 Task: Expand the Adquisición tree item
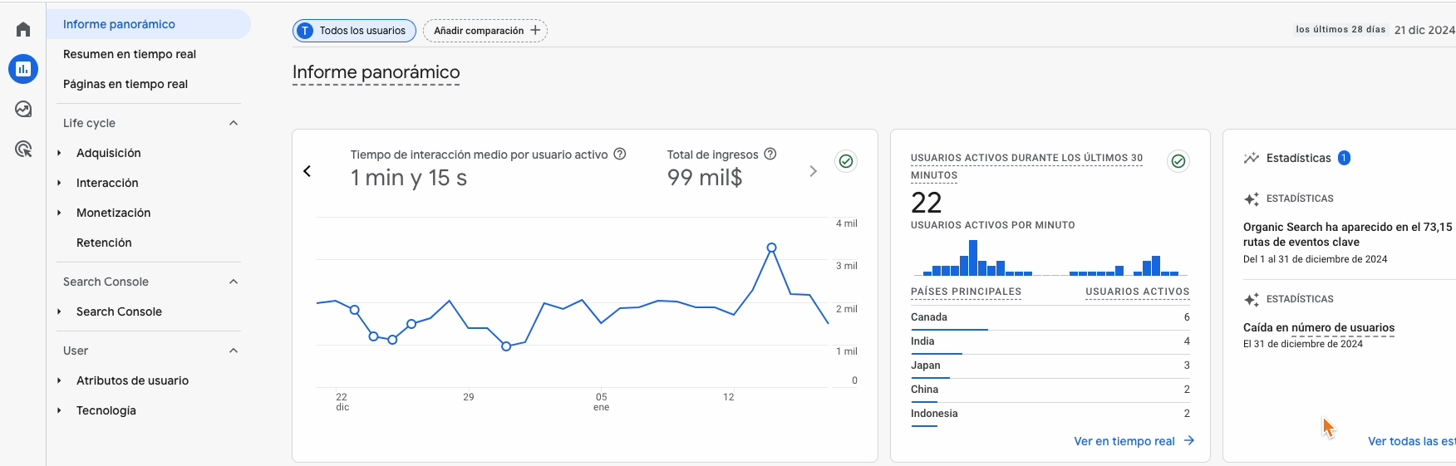tap(60, 153)
